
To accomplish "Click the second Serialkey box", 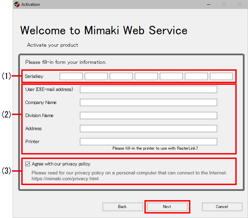I will click(x=96, y=76).
